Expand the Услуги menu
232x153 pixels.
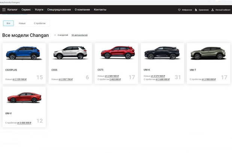[39, 9]
